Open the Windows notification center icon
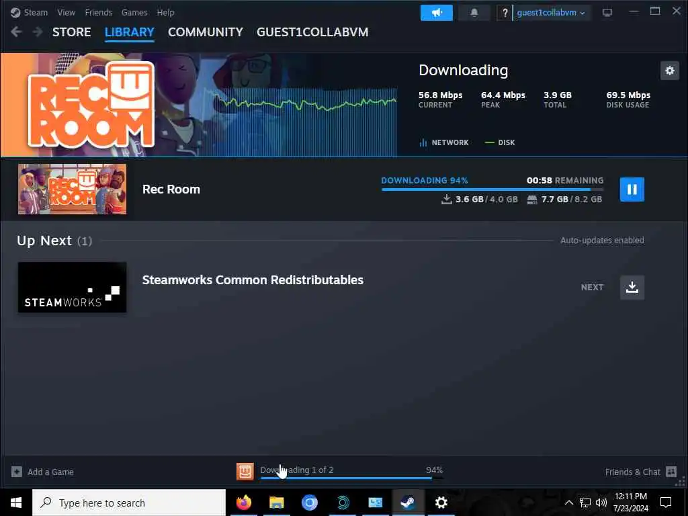This screenshot has width=688, height=516. [666, 503]
